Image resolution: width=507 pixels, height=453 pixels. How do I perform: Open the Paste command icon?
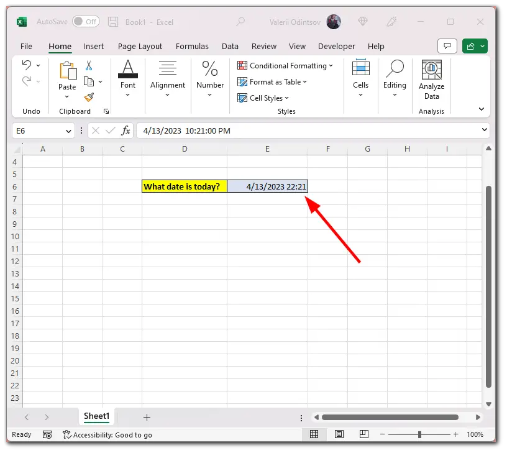66,70
